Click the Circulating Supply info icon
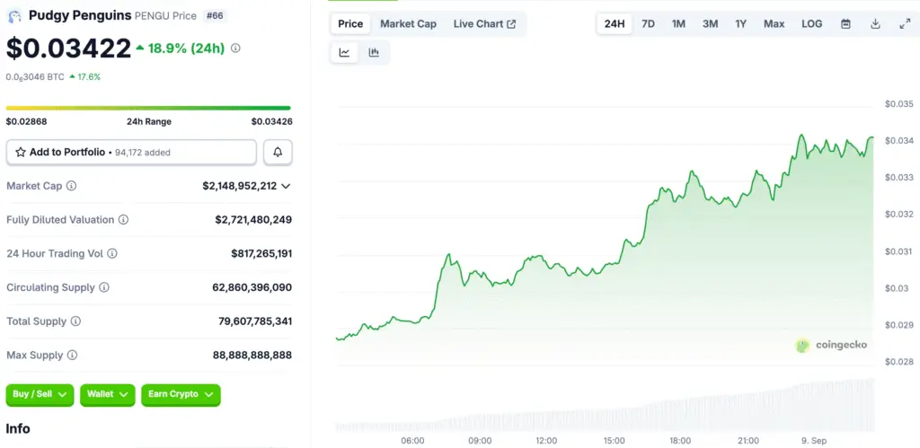 tap(104, 287)
